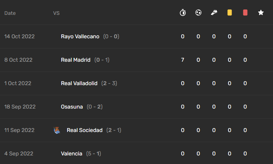Open the Real Valladolid match link
This screenshot has width=273, height=164.
pos(79,83)
